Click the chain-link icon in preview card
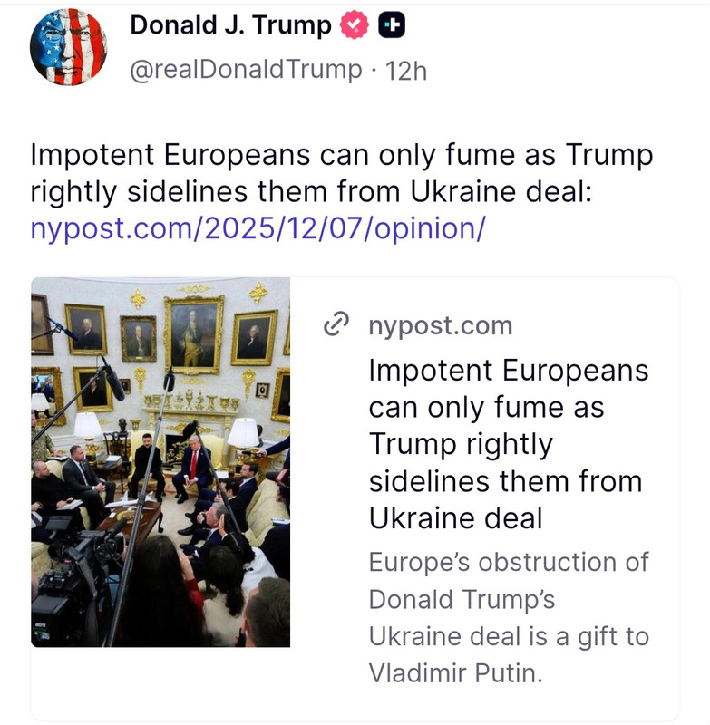The image size is (710, 725). (x=336, y=324)
